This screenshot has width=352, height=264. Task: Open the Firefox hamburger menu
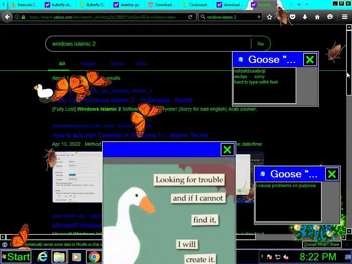pos(344,17)
